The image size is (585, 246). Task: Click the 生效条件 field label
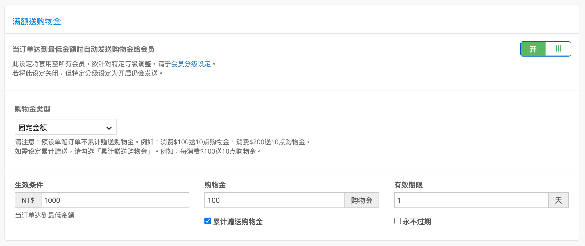tap(29, 185)
